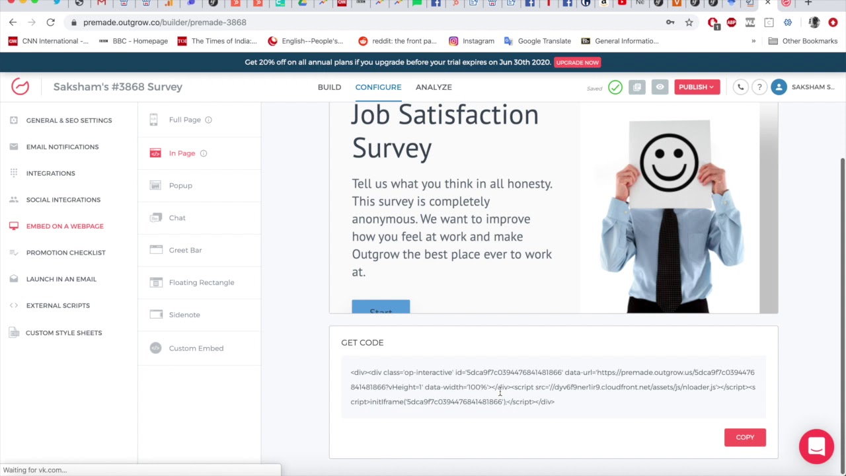Image resolution: width=846 pixels, height=476 pixels.
Task: Click the Sidenote icon
Action: (156, 315)
